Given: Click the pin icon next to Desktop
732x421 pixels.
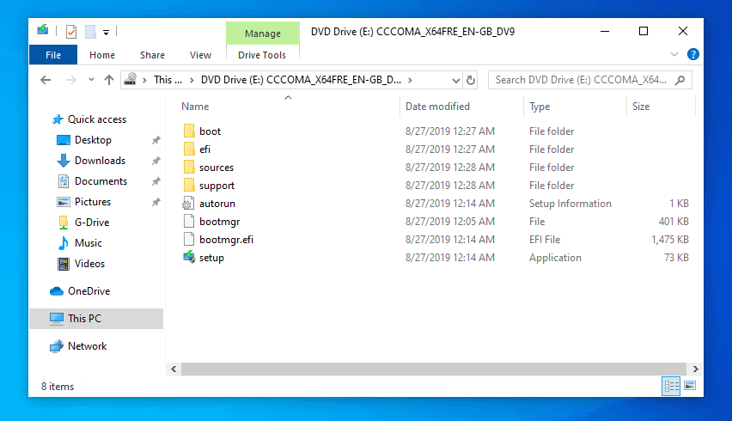Looking at the screenshot, I should click(x=156, y=140).
